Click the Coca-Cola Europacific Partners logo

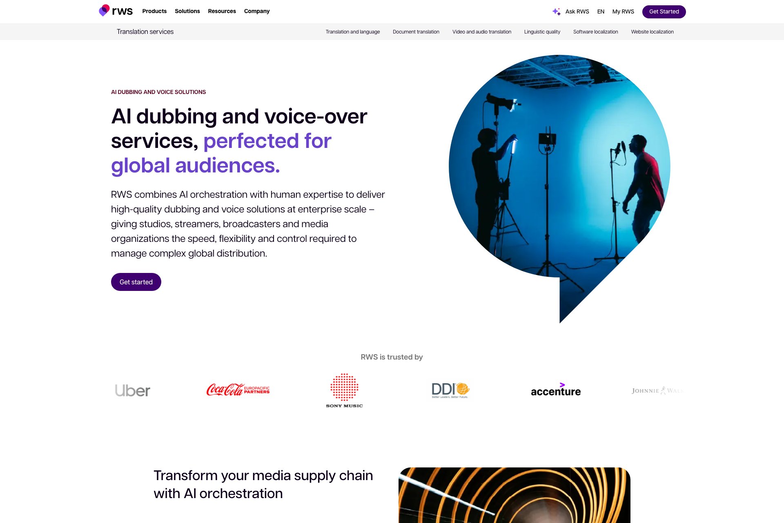pyautogui.click(x=238, y=390)
